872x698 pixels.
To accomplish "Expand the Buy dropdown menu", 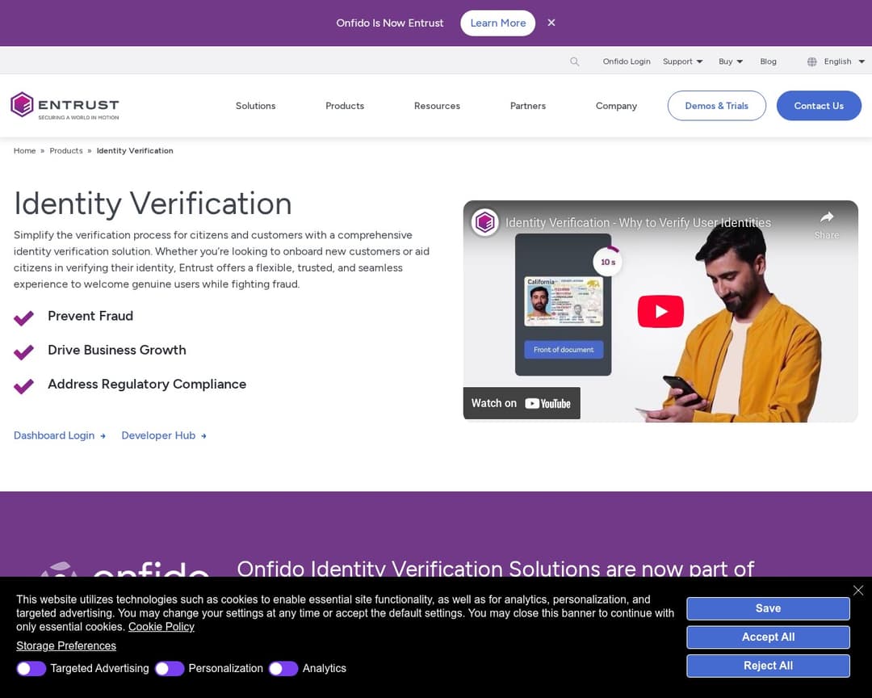I will (x=730, y=61).
